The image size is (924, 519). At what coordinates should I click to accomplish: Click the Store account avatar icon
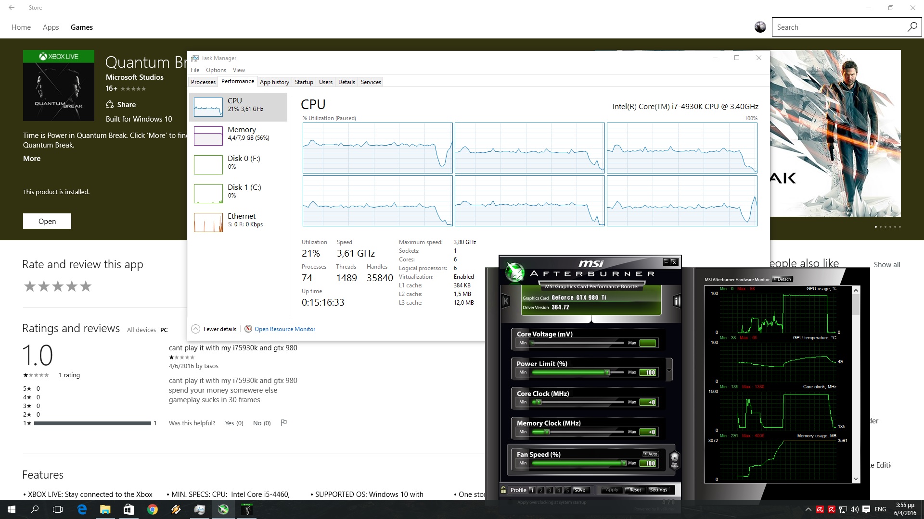point(760,27)
